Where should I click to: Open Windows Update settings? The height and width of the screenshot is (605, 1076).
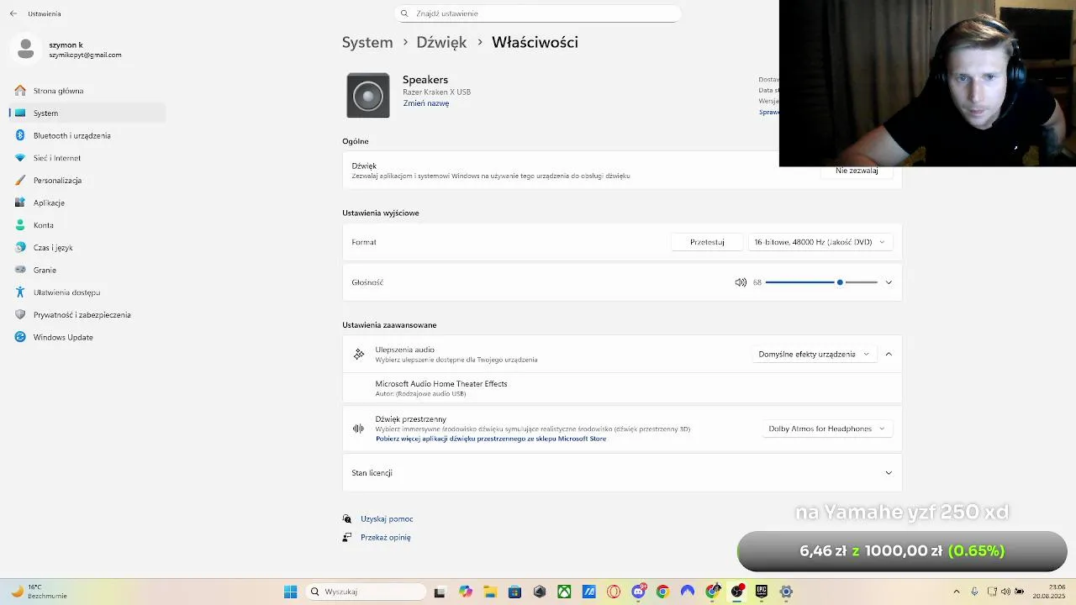click(87, 337)
